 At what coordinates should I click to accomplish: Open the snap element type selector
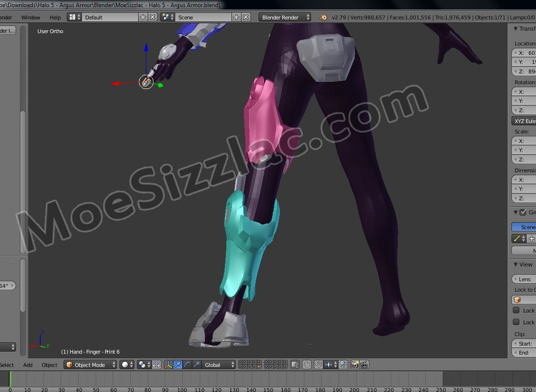(x=331, y=365)
